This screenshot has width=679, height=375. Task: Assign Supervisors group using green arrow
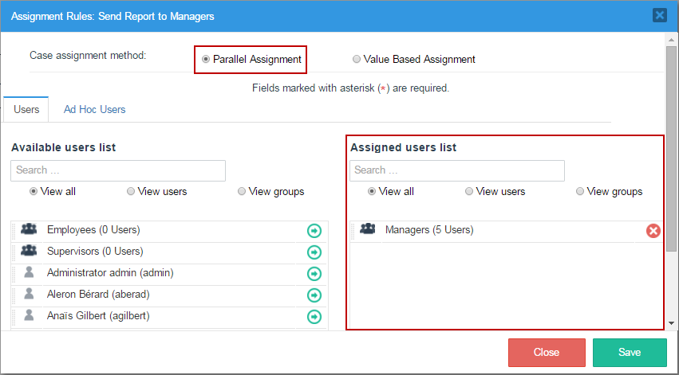pyautogui.click(x=314, y=252)
